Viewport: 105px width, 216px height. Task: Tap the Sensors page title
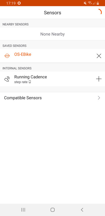(x=52, y=13)
